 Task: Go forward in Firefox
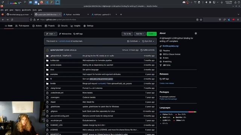click(8, 19)
